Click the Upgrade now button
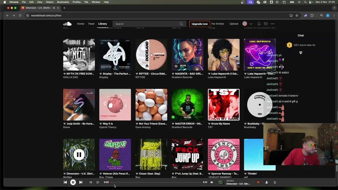 pos(200,24)
